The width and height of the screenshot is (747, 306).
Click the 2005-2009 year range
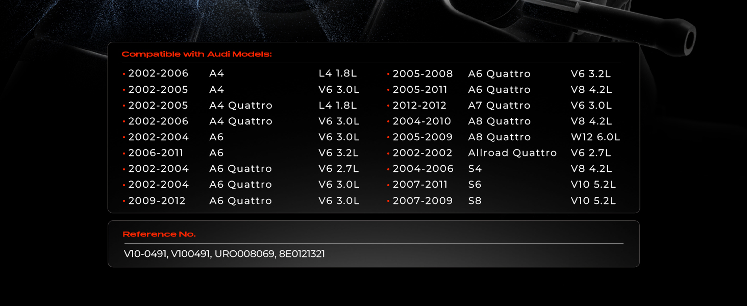click(422, 137)
